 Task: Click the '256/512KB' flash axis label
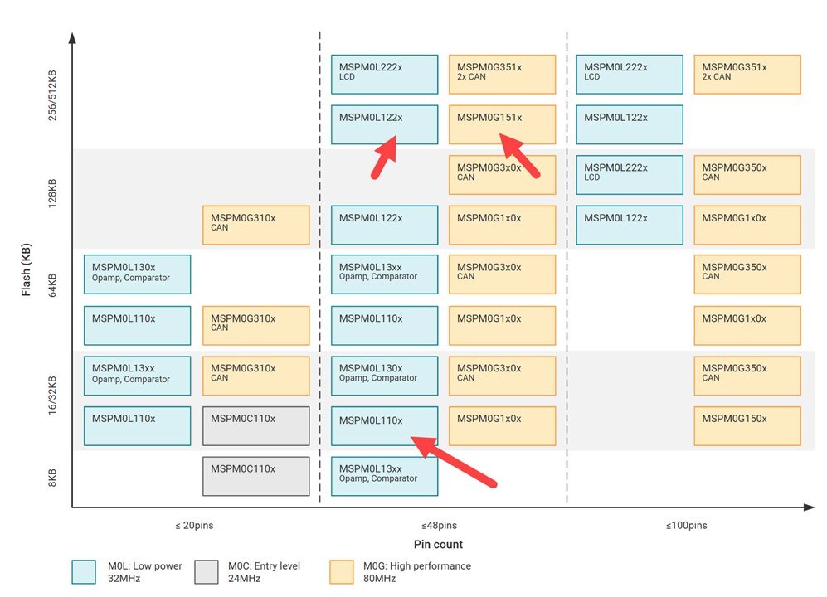tap(52, 95)
